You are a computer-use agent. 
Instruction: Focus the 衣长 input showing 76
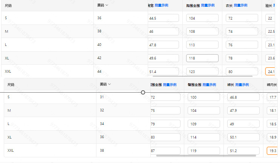pyautogui.click(x=242, y=45)
